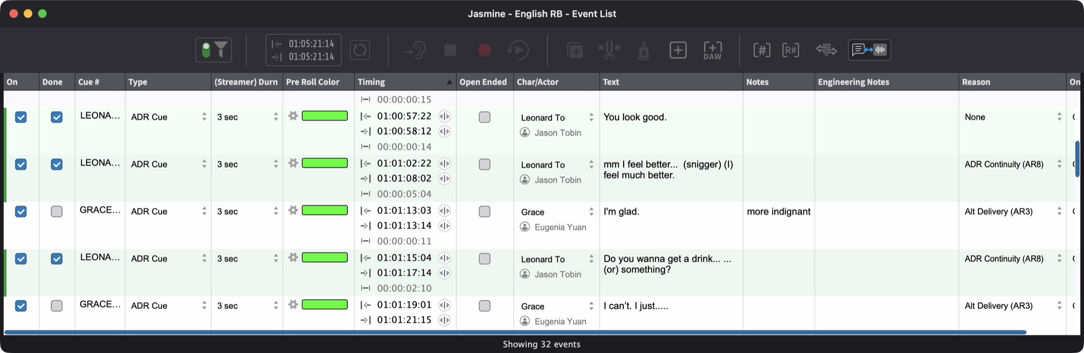Click the Engineering Notes column header
This screenshot has width=1084, height=353.
886,82
